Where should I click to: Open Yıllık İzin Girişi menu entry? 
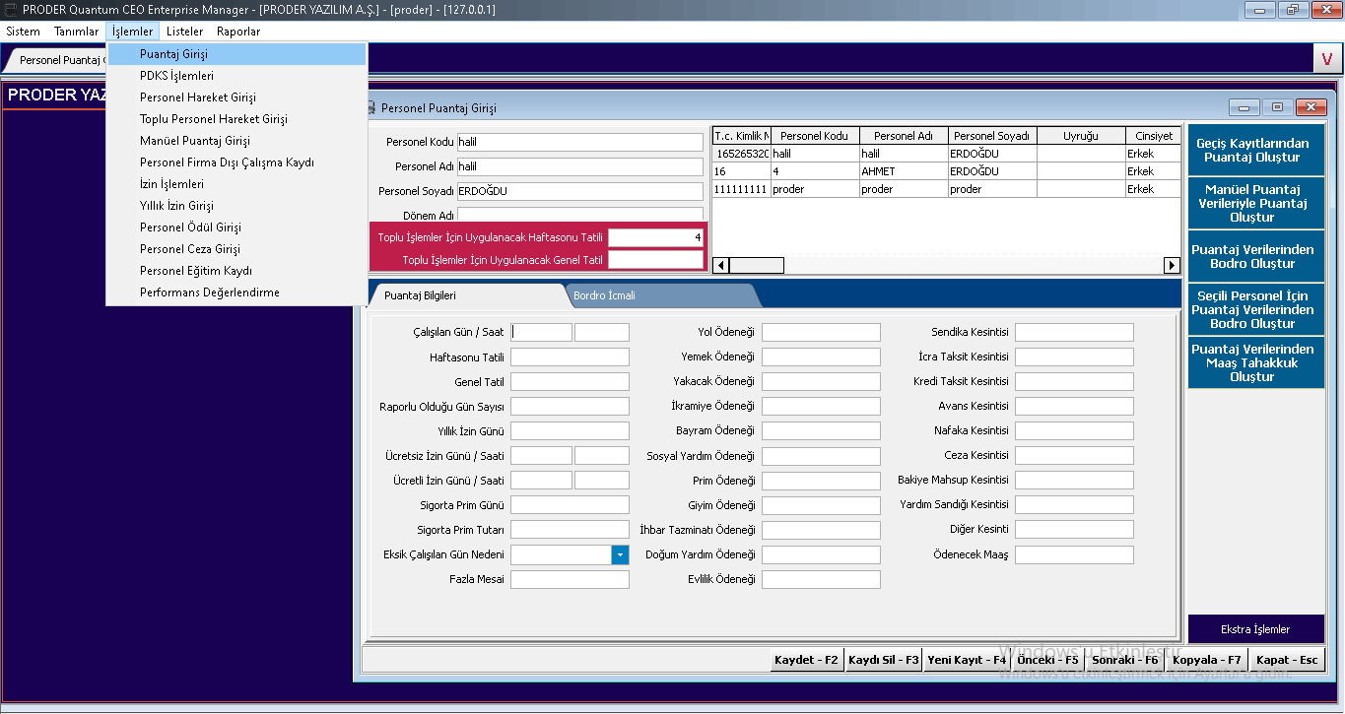176,206
